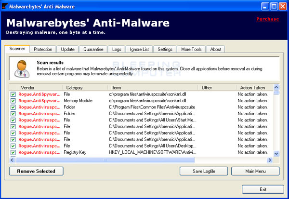
Task: Select the first scnkrnl.dll file path entry
Action: pyautogui.click(x=147, y=94)
